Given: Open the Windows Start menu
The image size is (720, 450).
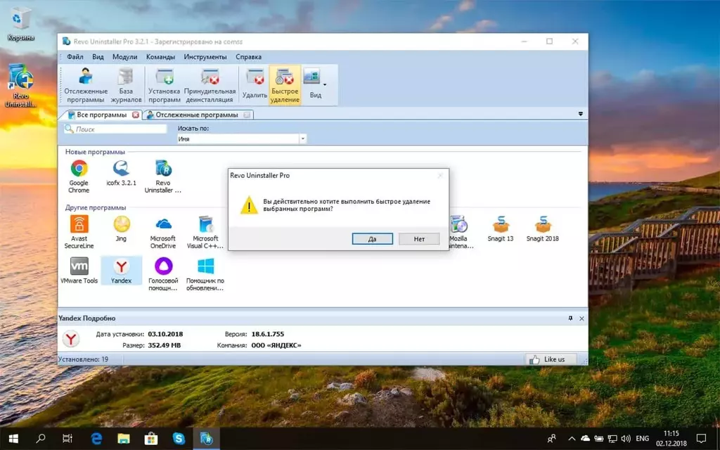Looking at the screenshot, I should (13, 439).
